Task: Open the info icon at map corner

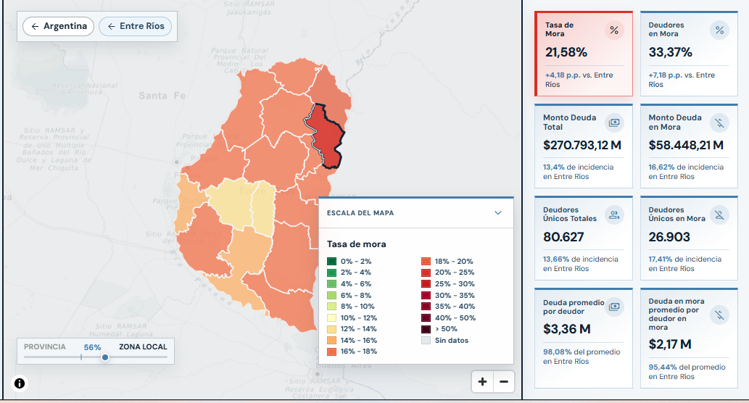Action: (x=20, y=383)
